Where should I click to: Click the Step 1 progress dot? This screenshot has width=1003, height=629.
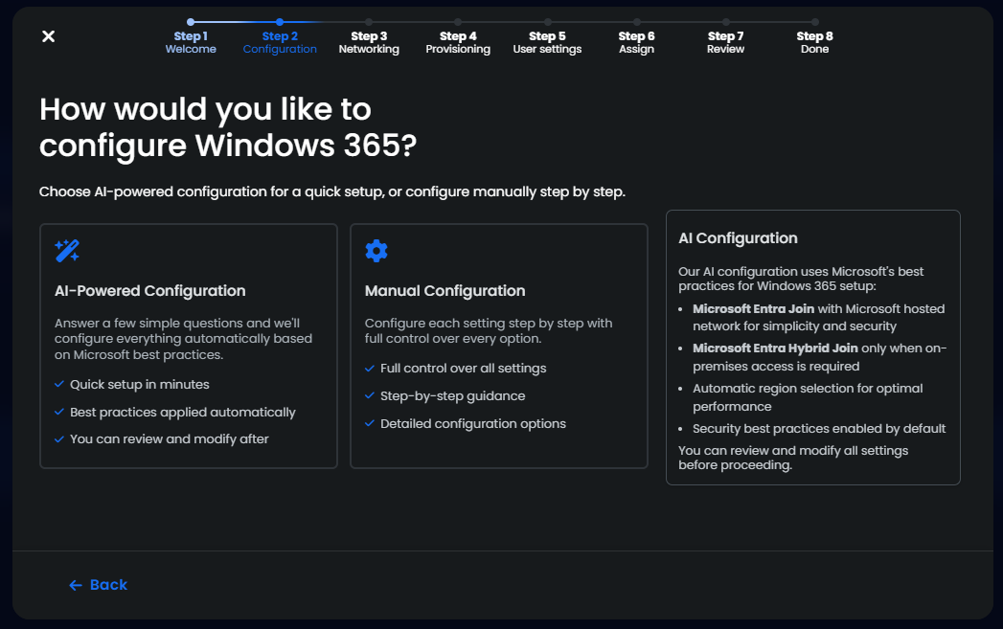click(x=191, y=22)
